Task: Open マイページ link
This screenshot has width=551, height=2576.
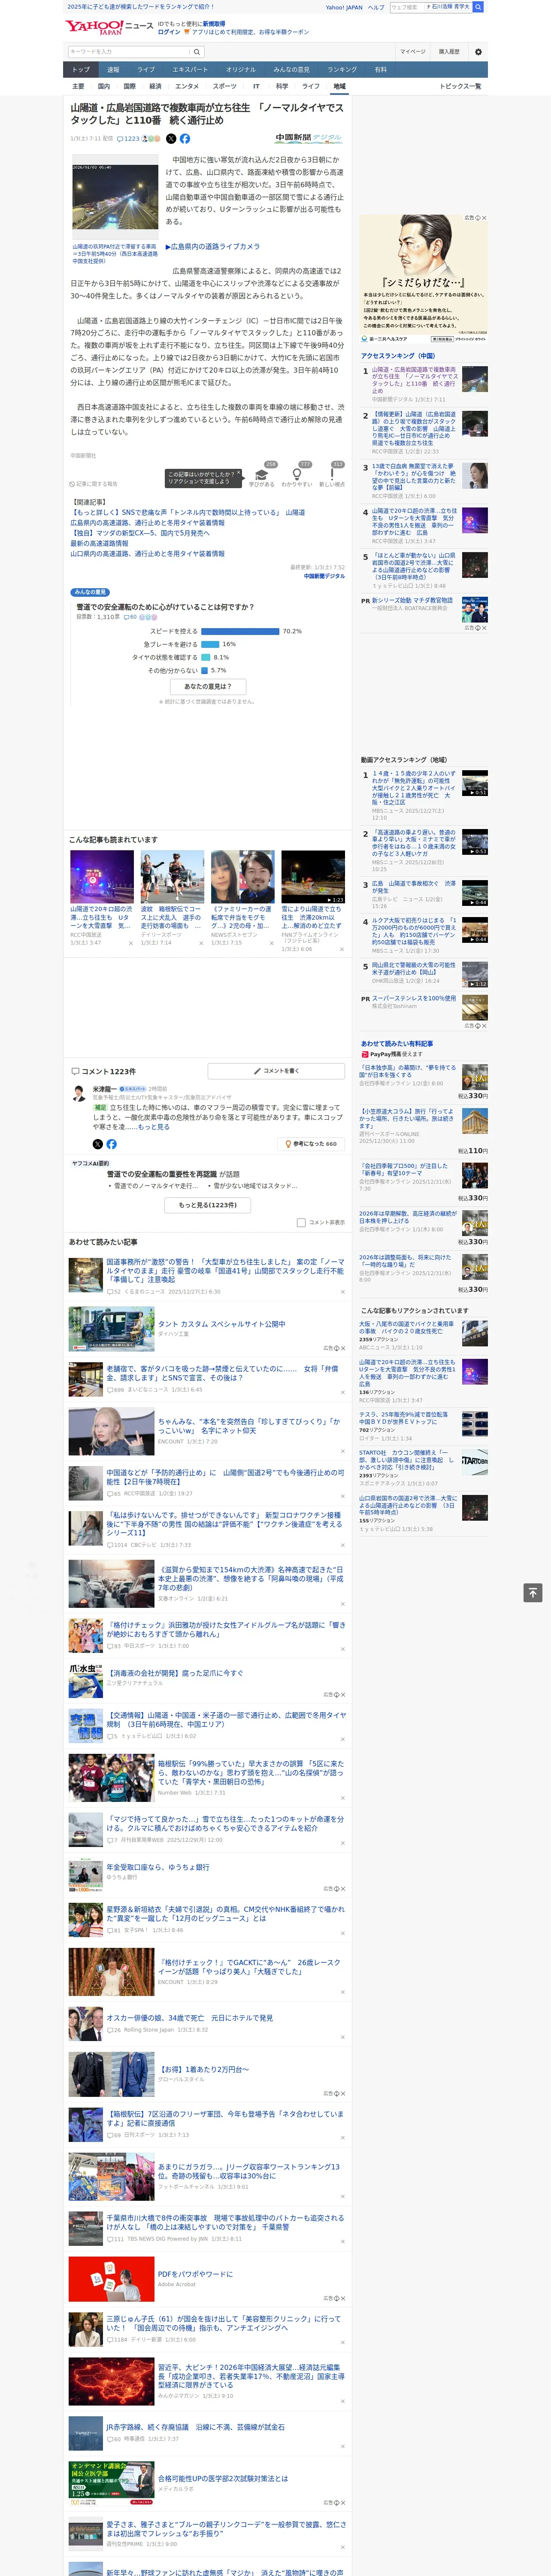Action: [x=412, y=51]
